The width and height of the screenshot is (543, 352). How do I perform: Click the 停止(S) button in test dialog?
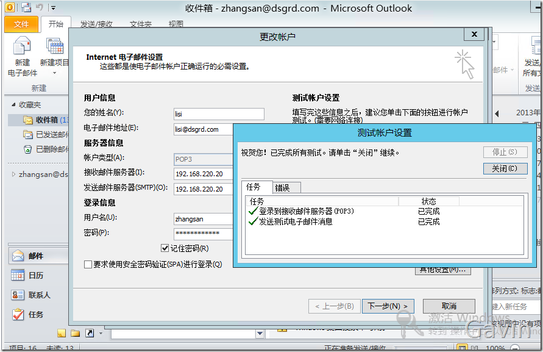(505, 153)
